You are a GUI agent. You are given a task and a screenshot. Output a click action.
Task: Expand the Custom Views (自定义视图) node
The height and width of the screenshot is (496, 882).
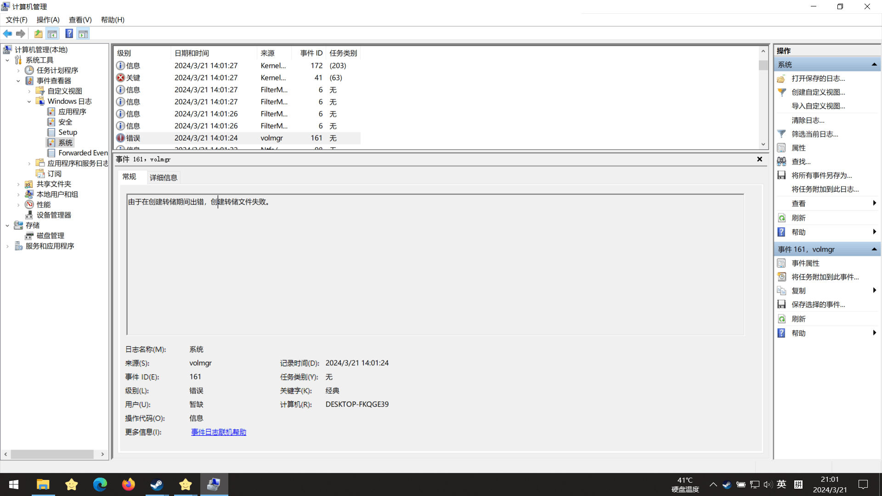coord(29,91)
